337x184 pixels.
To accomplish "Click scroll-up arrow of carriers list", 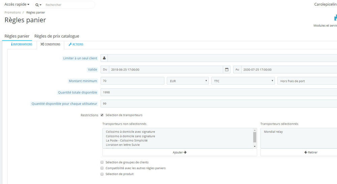I will pyautogui.click(x=255, y=130).
